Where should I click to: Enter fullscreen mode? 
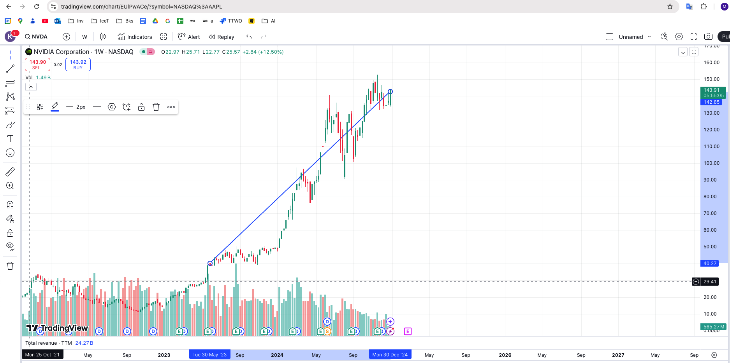point(694,37)
